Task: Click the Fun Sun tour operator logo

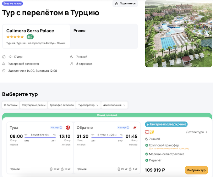Action: click(149, 132)
